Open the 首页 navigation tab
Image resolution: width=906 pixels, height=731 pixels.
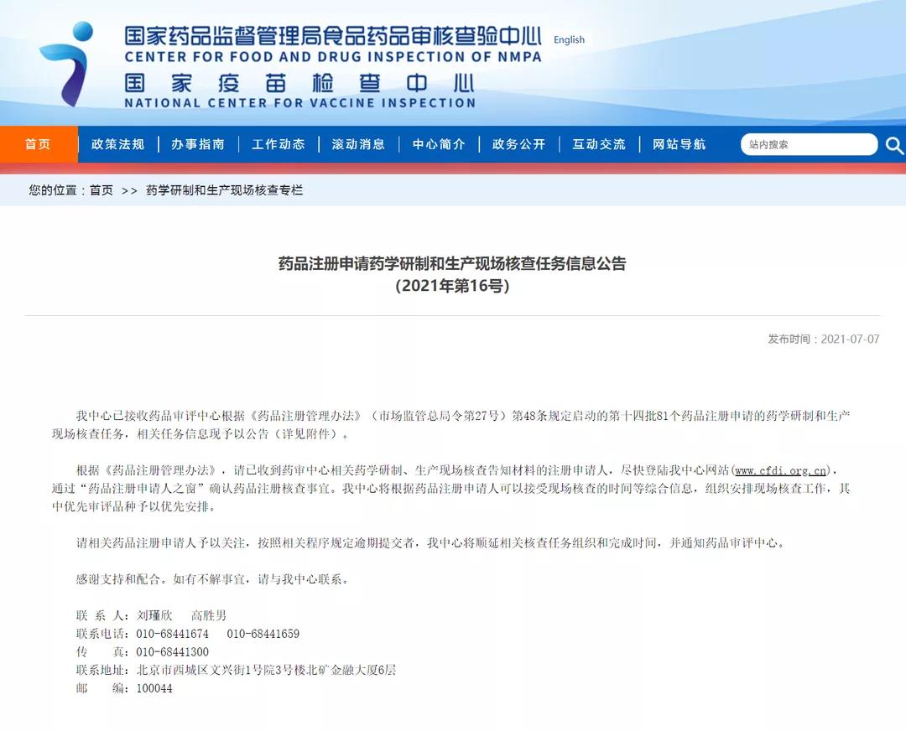tap(38, 144)
